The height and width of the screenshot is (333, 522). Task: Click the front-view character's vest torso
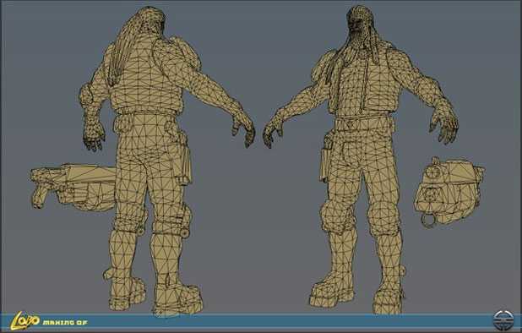pos(362,83)
